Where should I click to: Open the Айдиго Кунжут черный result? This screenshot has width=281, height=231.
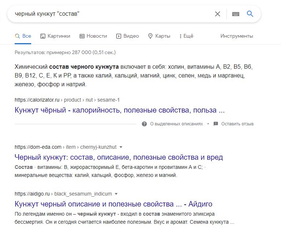113,204
